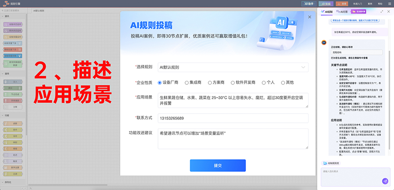This screenshot has height=190, width=394.
Task: Click the 绘制规则流 chip above input
Action: point(331,163)
